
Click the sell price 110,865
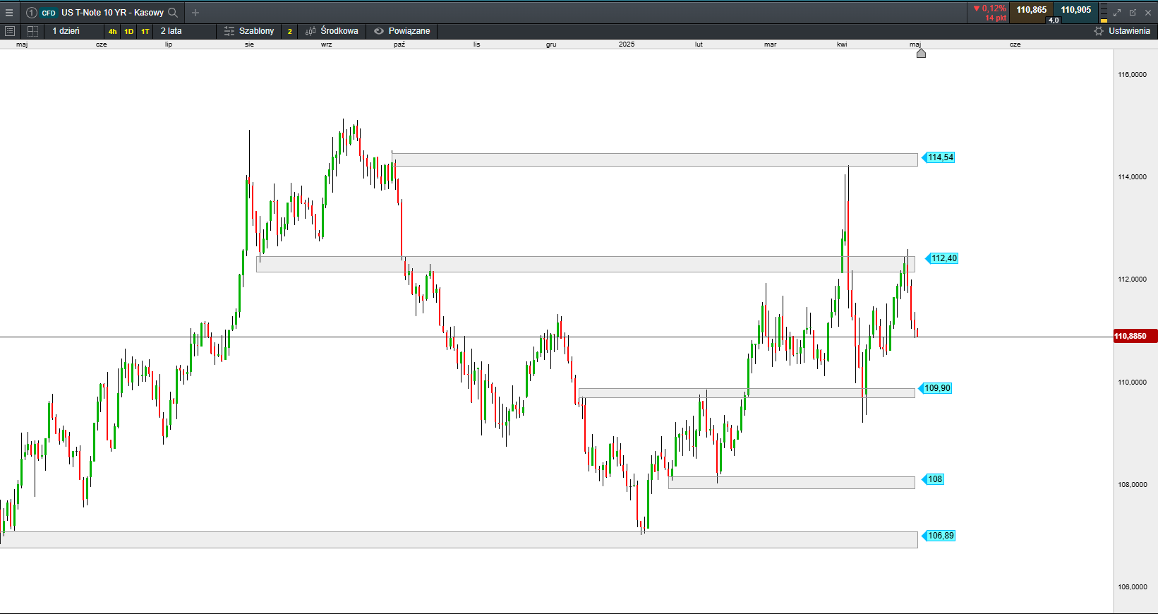click(1031, 10)
